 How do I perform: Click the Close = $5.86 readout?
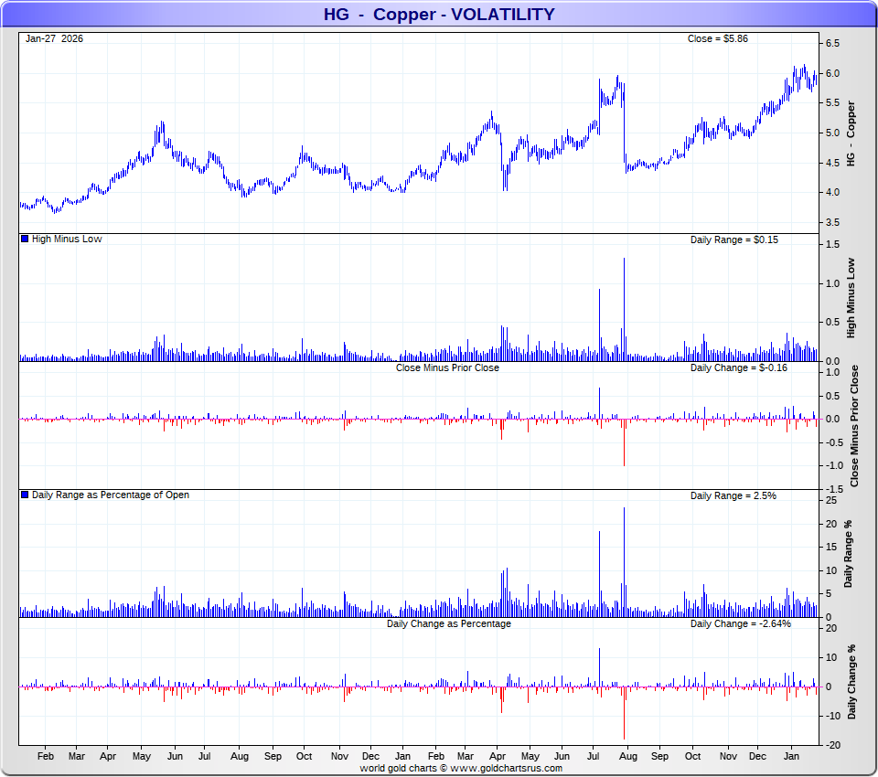click(x=718, y=38)
